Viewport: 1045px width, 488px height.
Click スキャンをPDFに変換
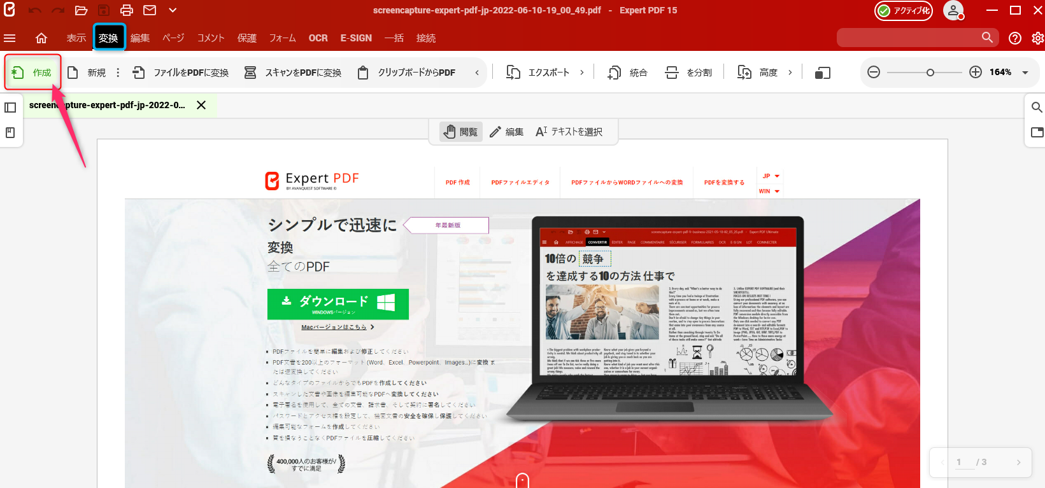tap(293, 73)
